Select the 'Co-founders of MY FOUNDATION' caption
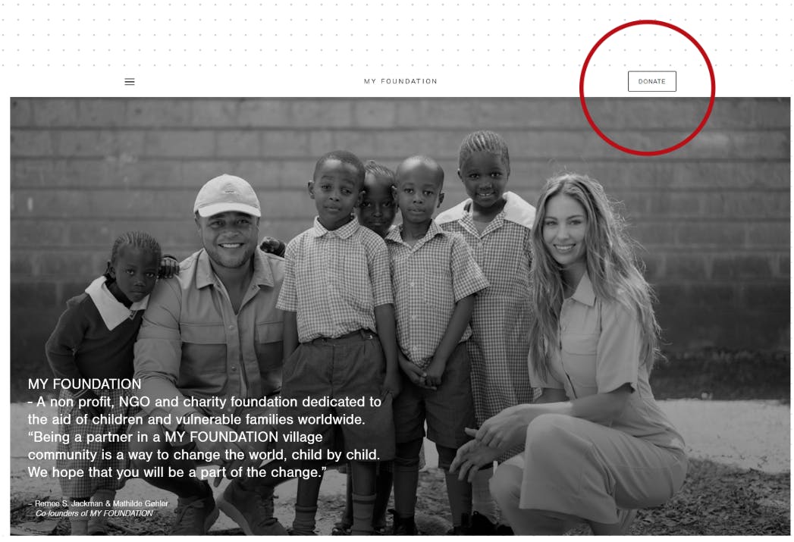 (x=94, y=513)
